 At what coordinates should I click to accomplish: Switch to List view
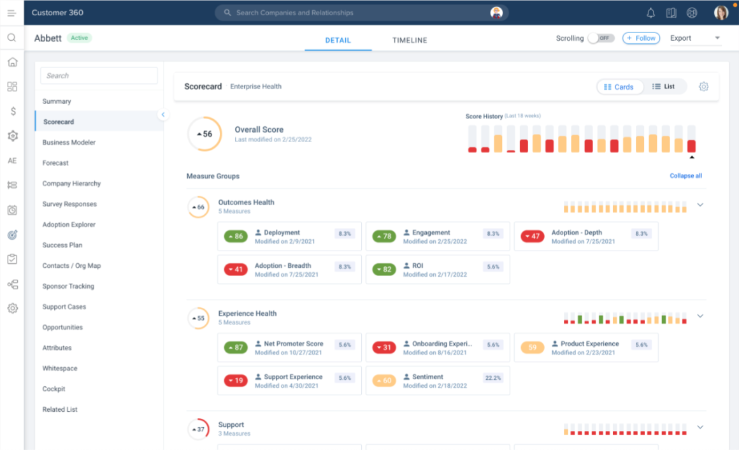tap(663, 87)
